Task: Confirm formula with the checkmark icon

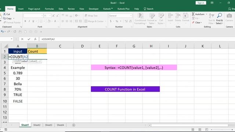Action: tap(29, 39)
